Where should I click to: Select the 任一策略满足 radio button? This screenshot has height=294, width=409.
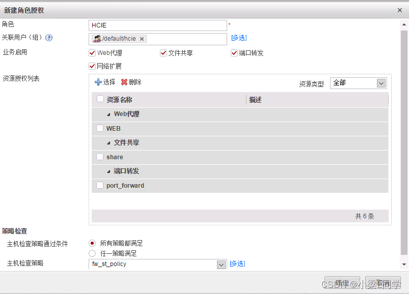(x=92, y=253)
